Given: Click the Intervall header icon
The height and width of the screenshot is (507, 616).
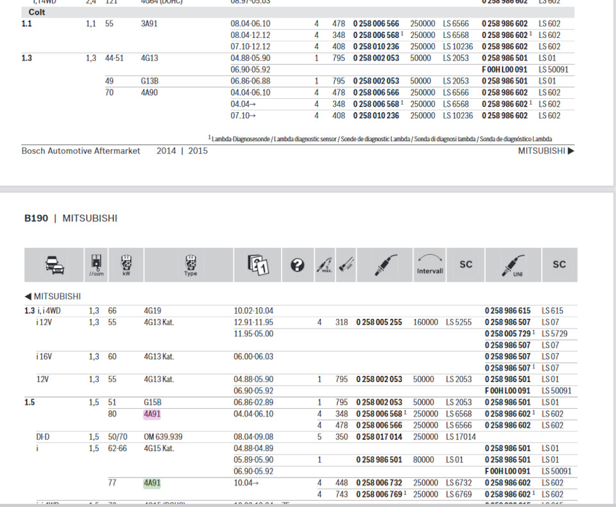Looking at the screenshot, I should [430, 264].
